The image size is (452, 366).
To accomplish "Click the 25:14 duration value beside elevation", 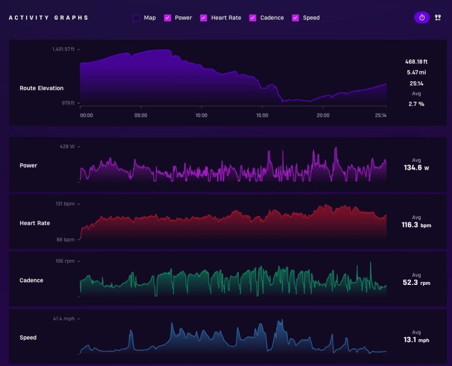I will click(x=416, y=83).
